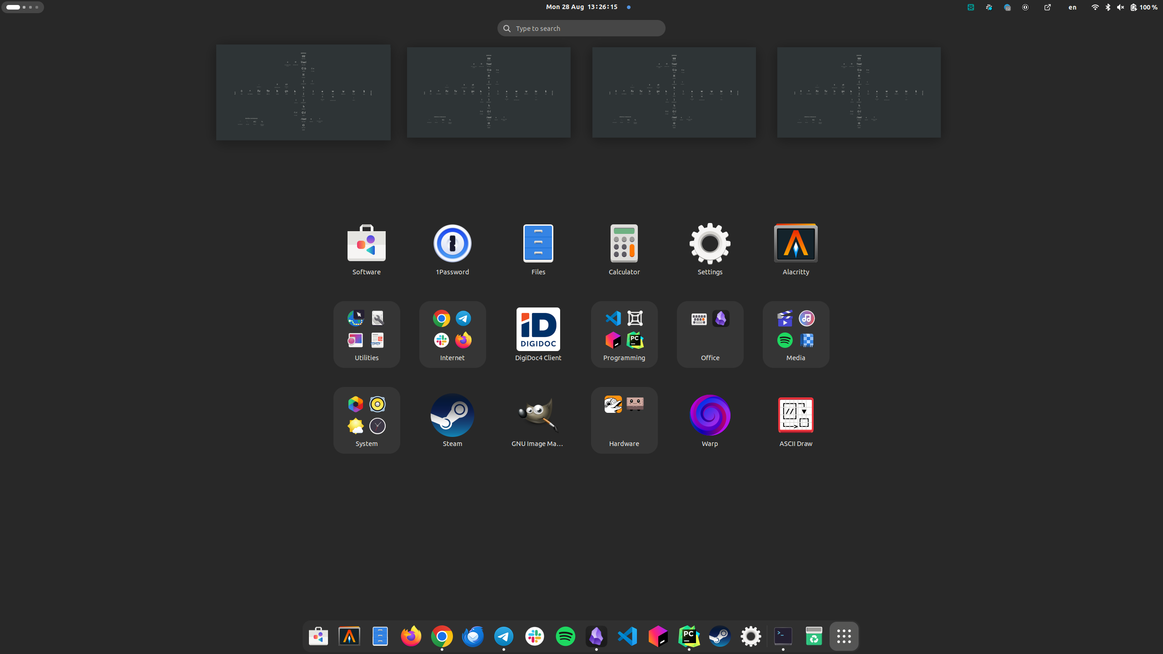Launch Spotify from the dock
1163x654 pixels.
tap(566, 636)
